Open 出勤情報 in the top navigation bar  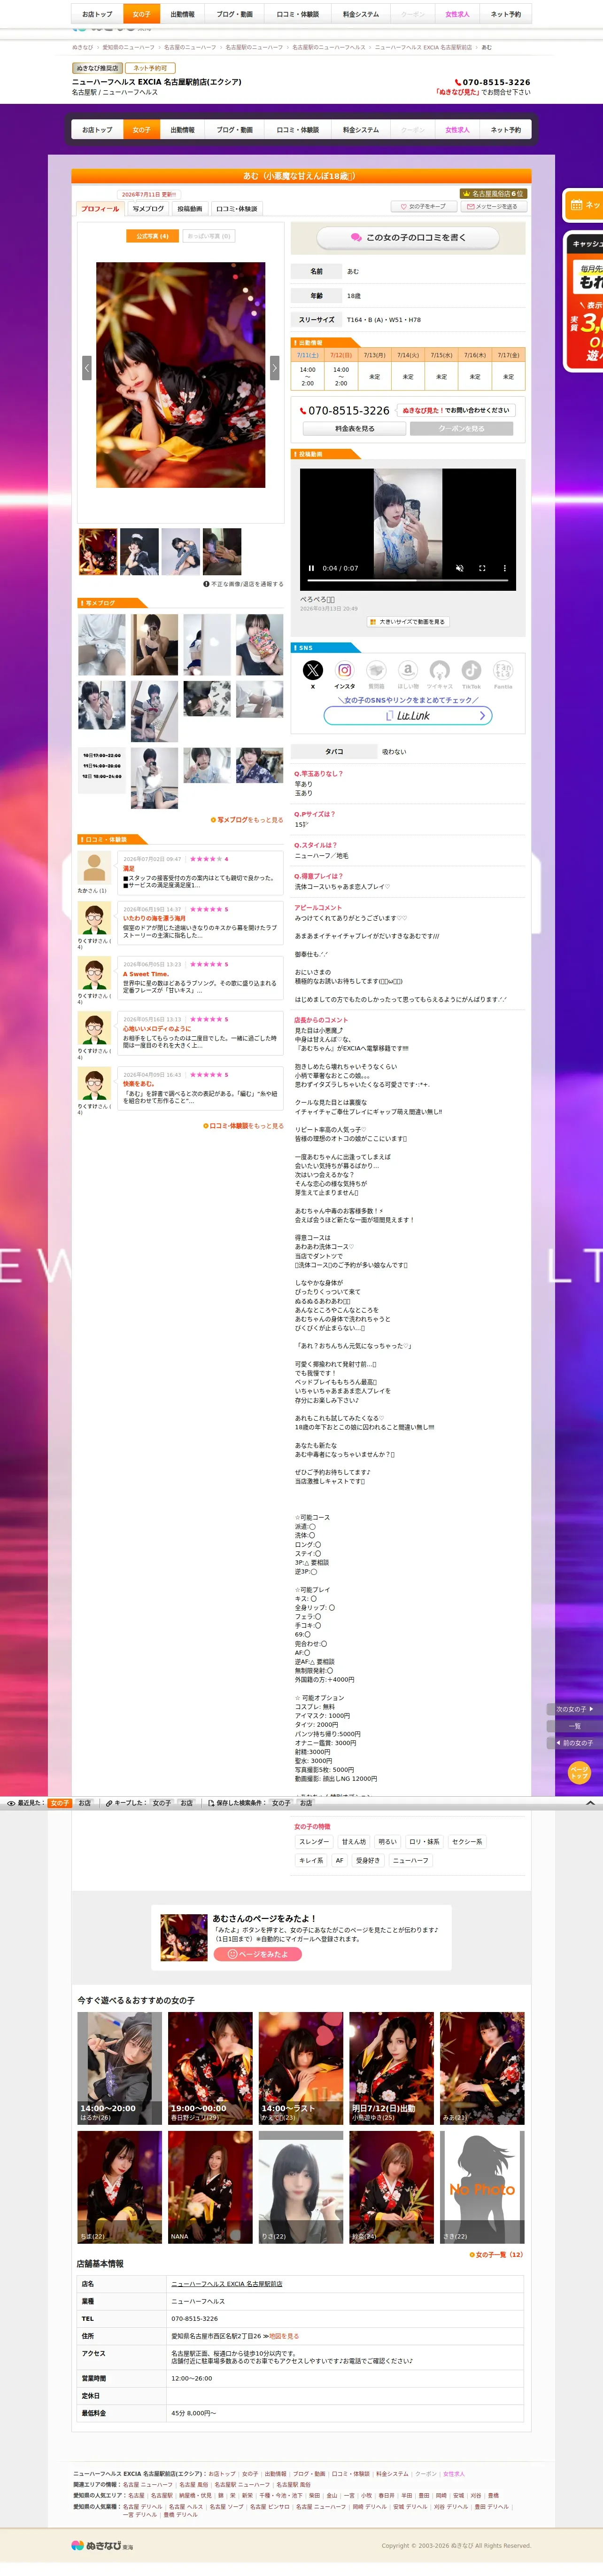(x=182, y=14)
